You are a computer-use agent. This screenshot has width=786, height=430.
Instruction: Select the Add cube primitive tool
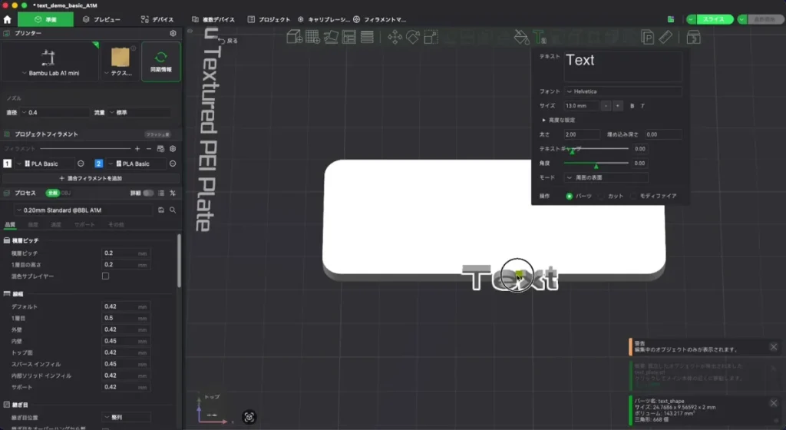pos(294,37)
